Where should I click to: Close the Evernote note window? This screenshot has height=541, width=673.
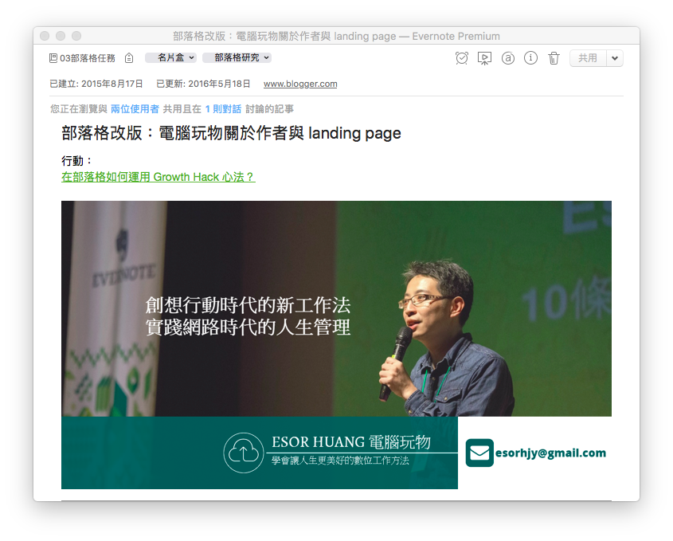[45, 36]
